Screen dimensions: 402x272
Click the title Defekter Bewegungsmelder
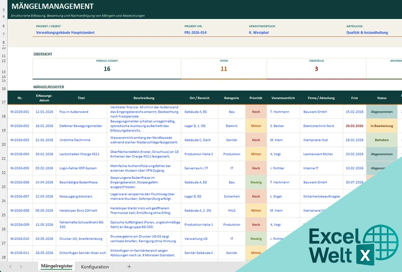pyautogui.click(x=81, y=126)
